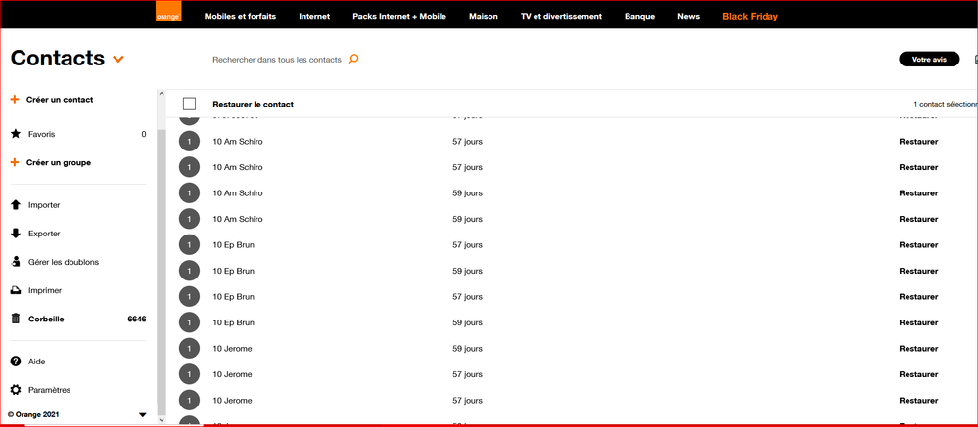Open the Banque menu

[640, 17]
